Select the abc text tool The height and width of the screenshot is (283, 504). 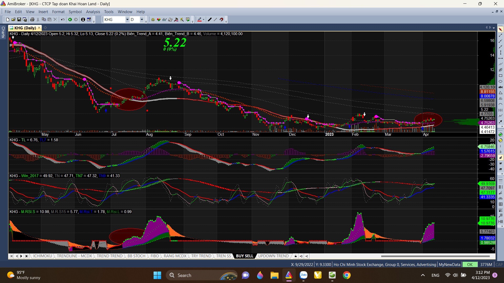pyautogui.click(x=500, y=87)
